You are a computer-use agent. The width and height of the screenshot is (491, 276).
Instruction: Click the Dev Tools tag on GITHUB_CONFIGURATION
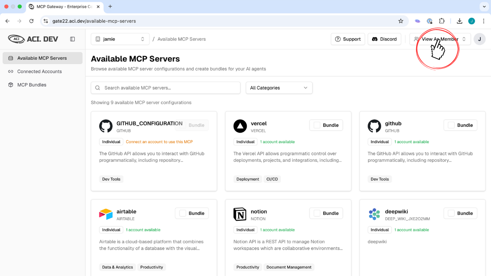click(111, 179)
